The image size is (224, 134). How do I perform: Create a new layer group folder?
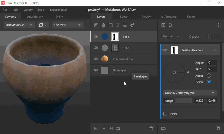[x=118, y=128]
